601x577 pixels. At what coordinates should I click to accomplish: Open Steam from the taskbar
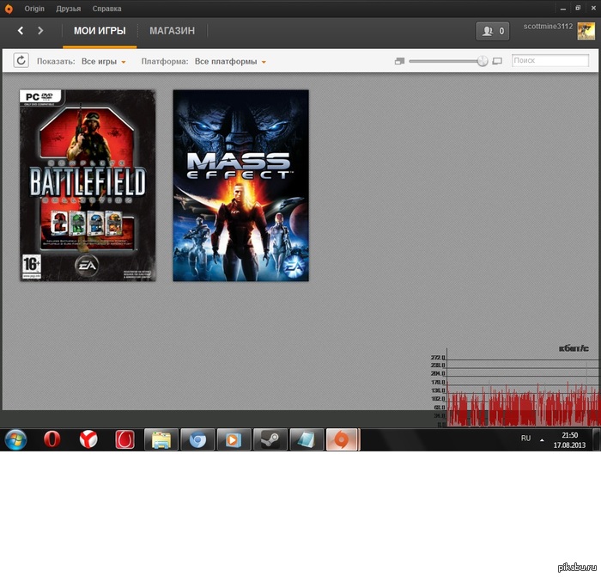pyautogui.click(x=269, y=439)
